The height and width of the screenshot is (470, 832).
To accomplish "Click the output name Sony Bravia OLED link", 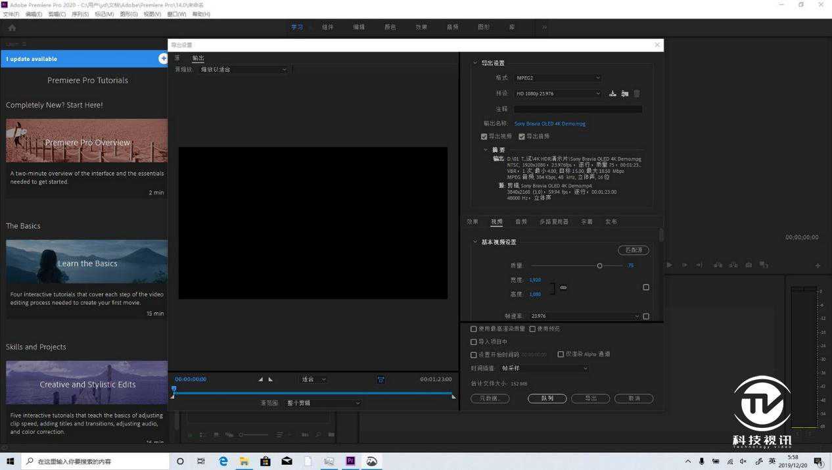I will (549, 124).
